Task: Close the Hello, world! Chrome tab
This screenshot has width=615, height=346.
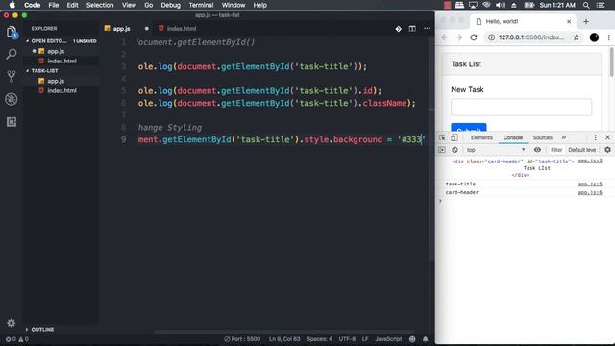Action: [569, 21]
